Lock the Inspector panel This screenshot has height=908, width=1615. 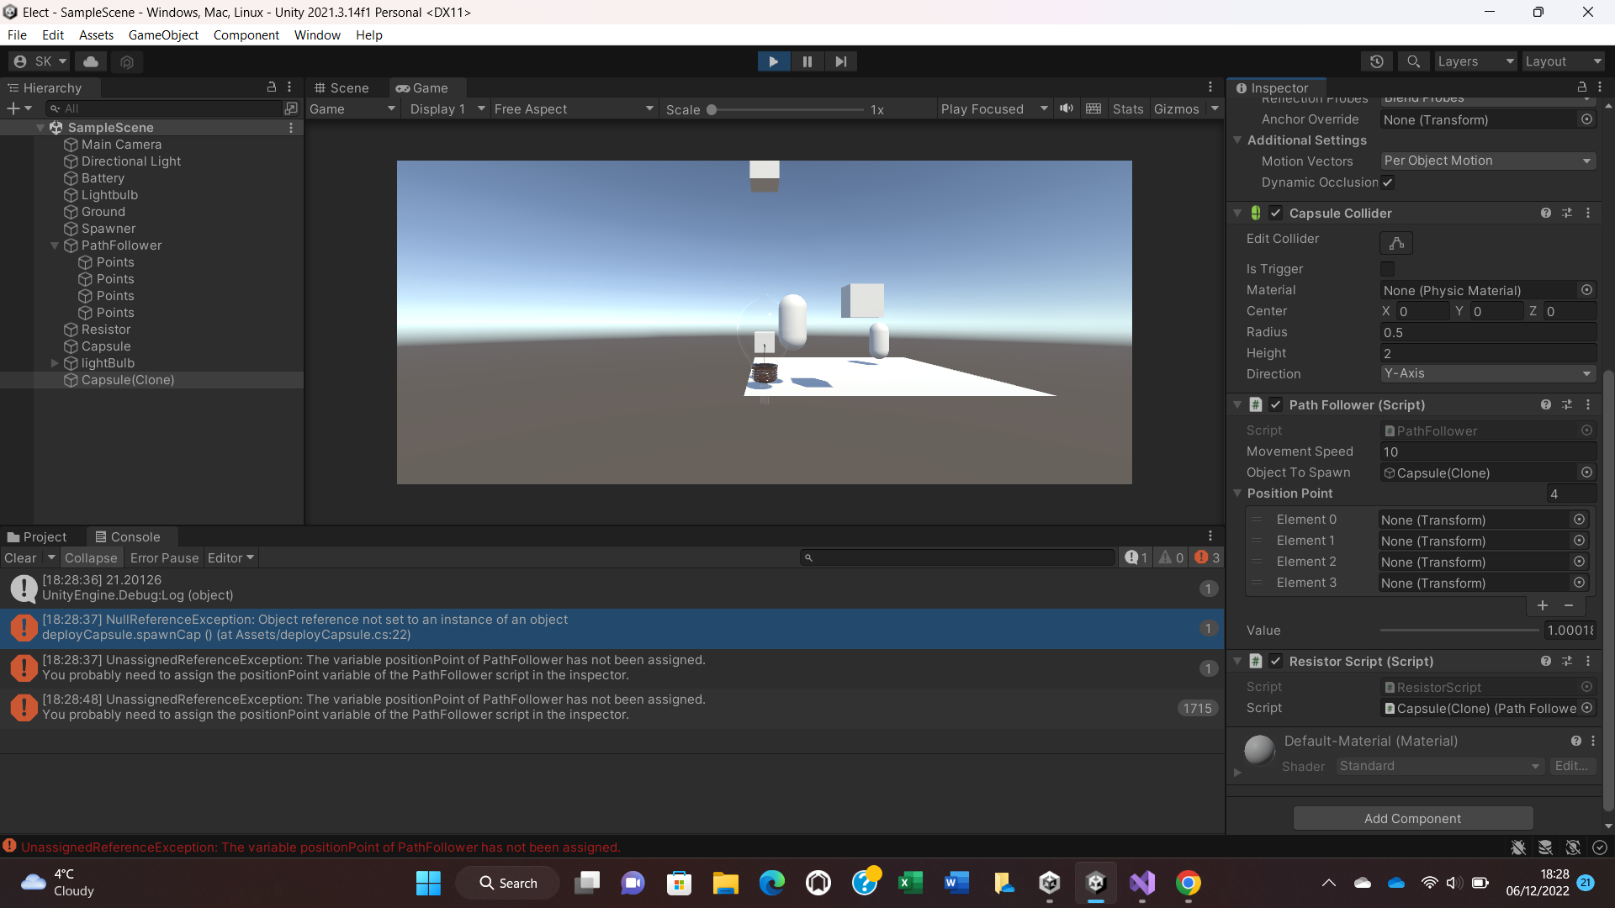1581,87
